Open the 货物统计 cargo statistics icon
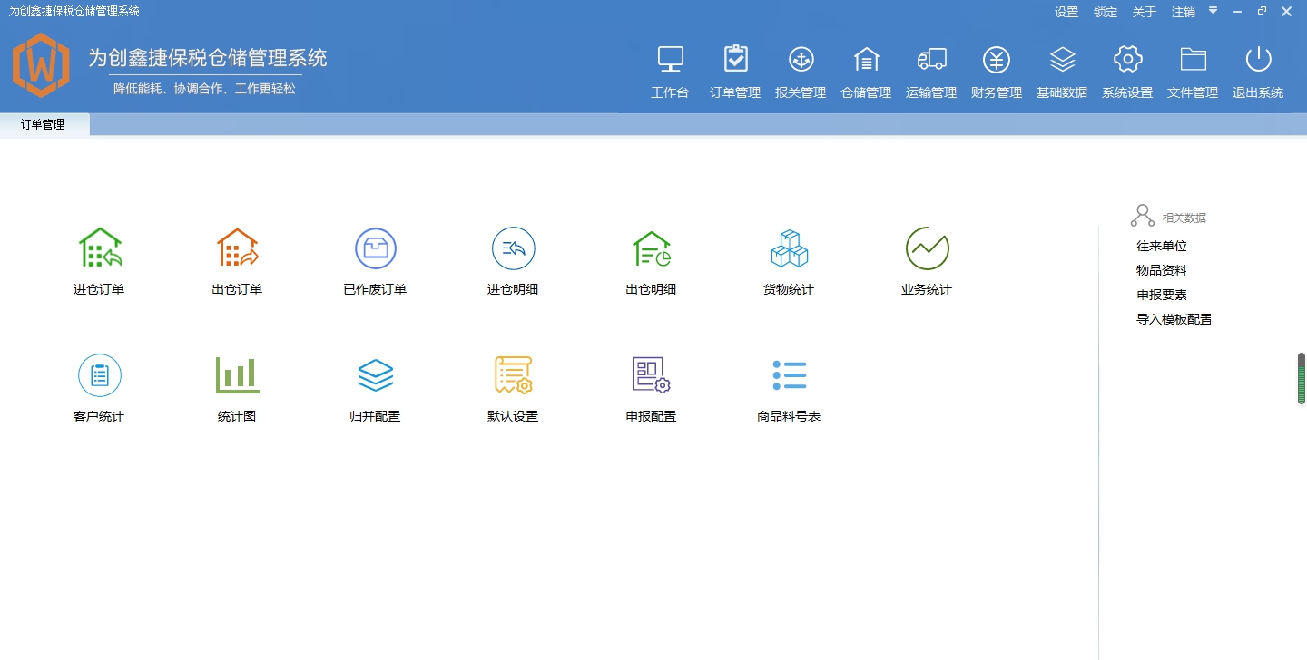This screenshot has width=1307, height=660. click(x=789, y=260)
